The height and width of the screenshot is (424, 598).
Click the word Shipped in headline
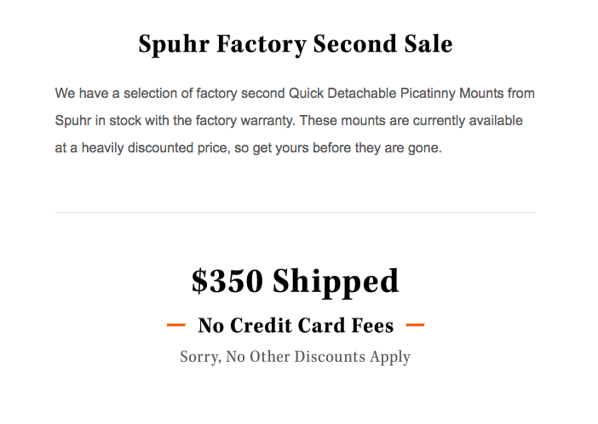pyautogui.click(x=336, y=283)
